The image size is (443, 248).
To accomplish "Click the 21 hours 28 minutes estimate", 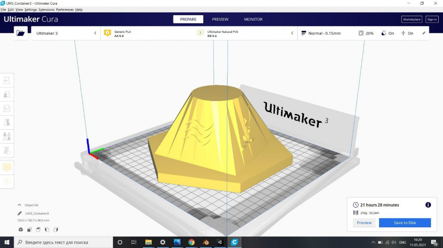I will coord(379,205).
